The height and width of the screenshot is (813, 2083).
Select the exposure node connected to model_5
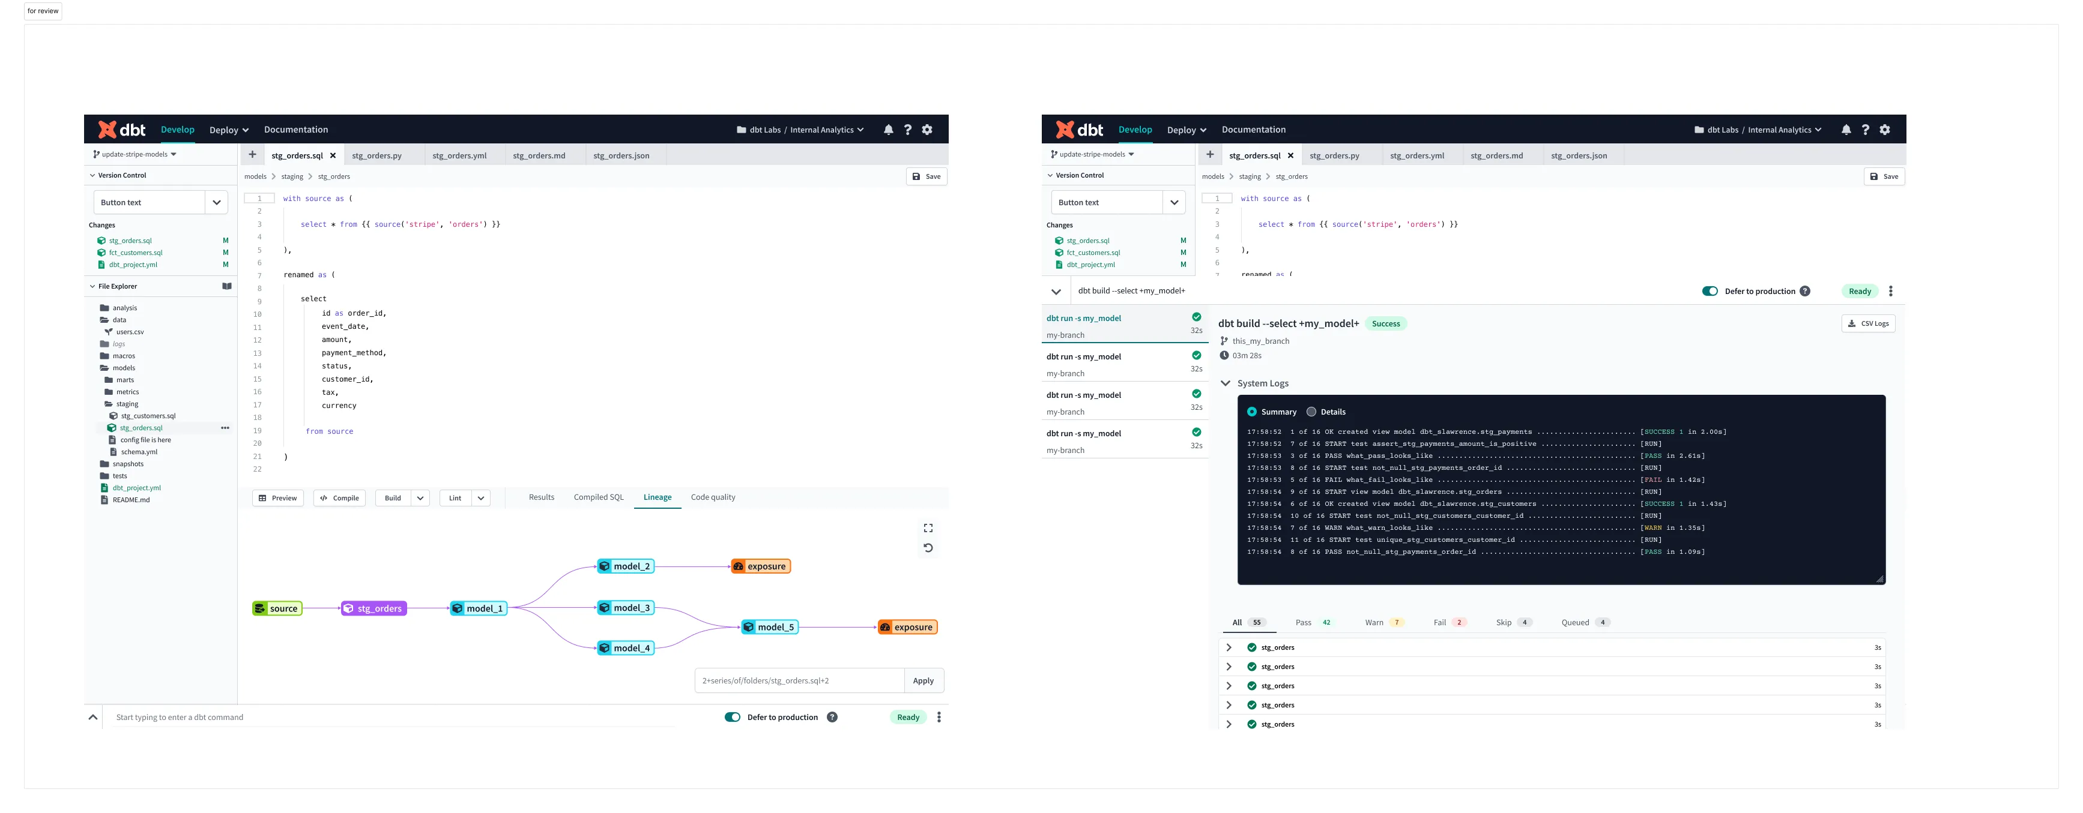coord(907,627)
